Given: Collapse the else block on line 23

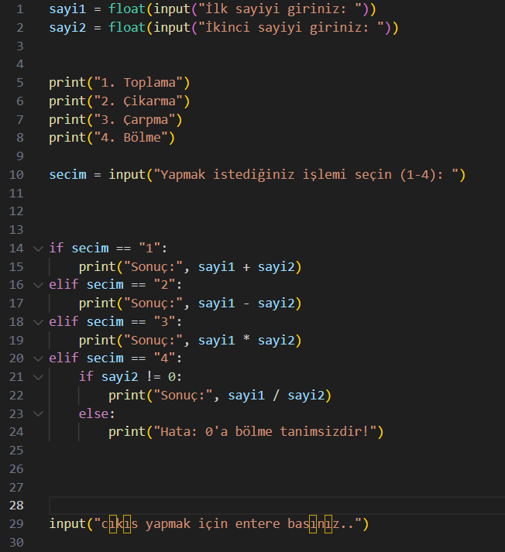Looking at the screenshot, I should 38,413.
